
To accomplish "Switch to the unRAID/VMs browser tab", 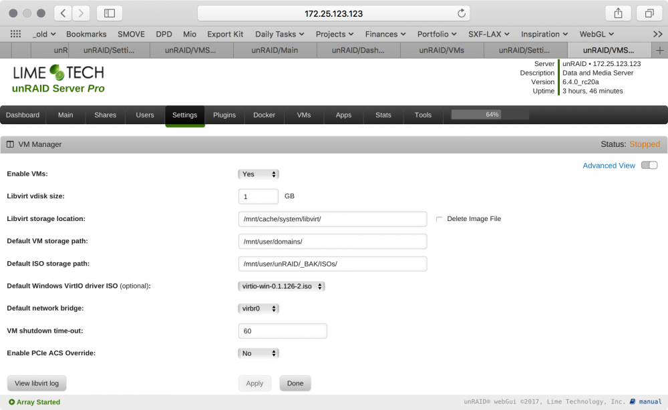I will [442, 50].
